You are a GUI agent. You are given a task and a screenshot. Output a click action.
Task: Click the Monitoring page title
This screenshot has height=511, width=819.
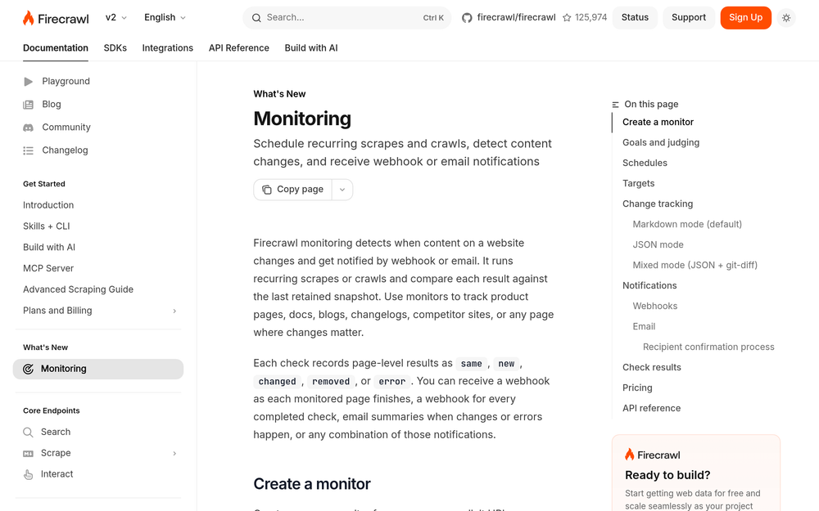tap(302, 119)
